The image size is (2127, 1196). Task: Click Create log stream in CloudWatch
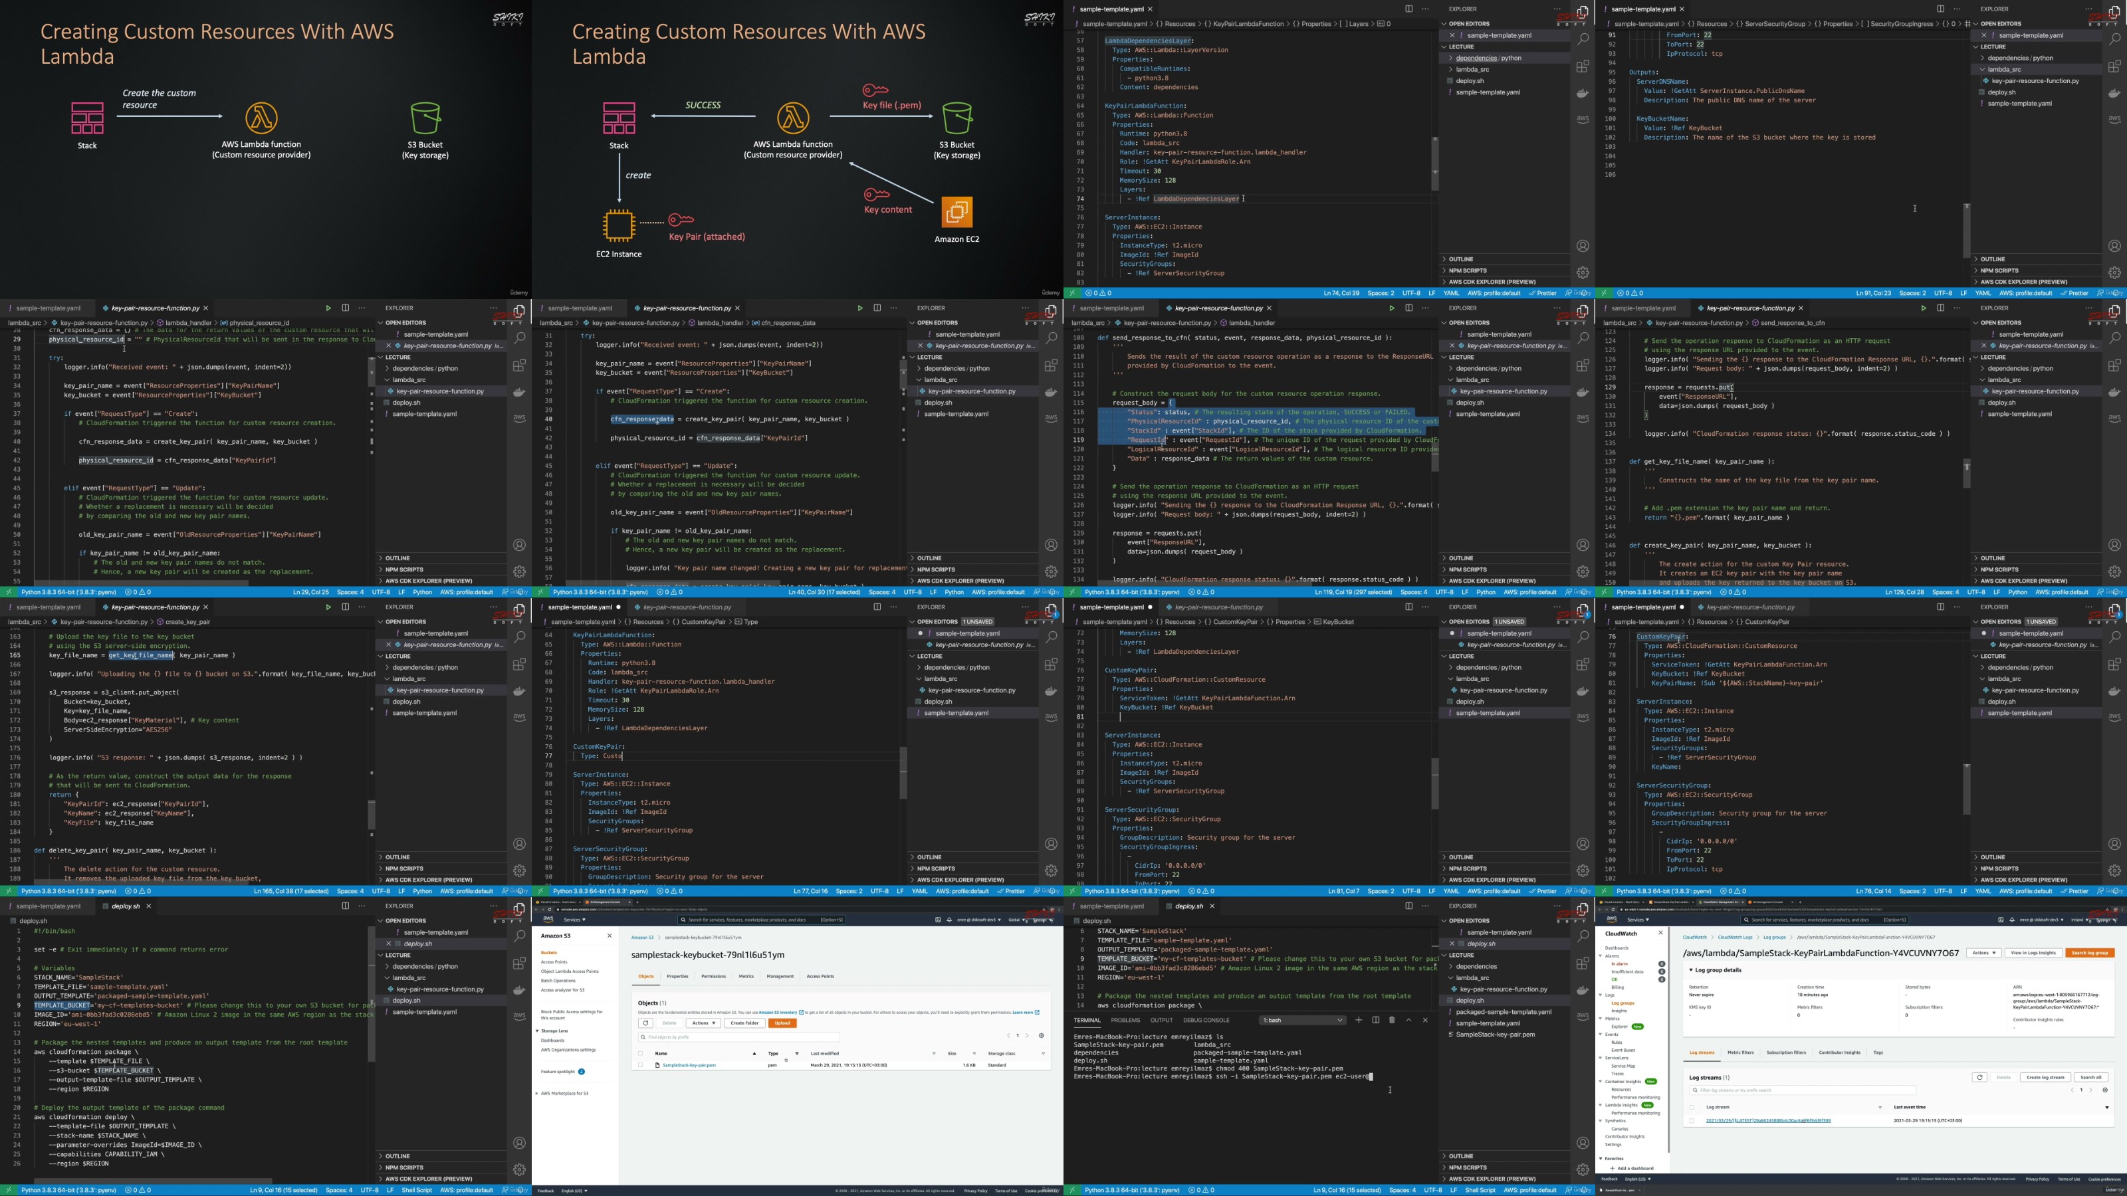(2045, 1077)
